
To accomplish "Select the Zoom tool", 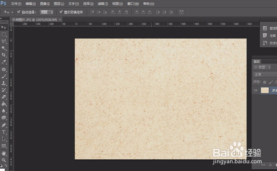I will (4, 160).
